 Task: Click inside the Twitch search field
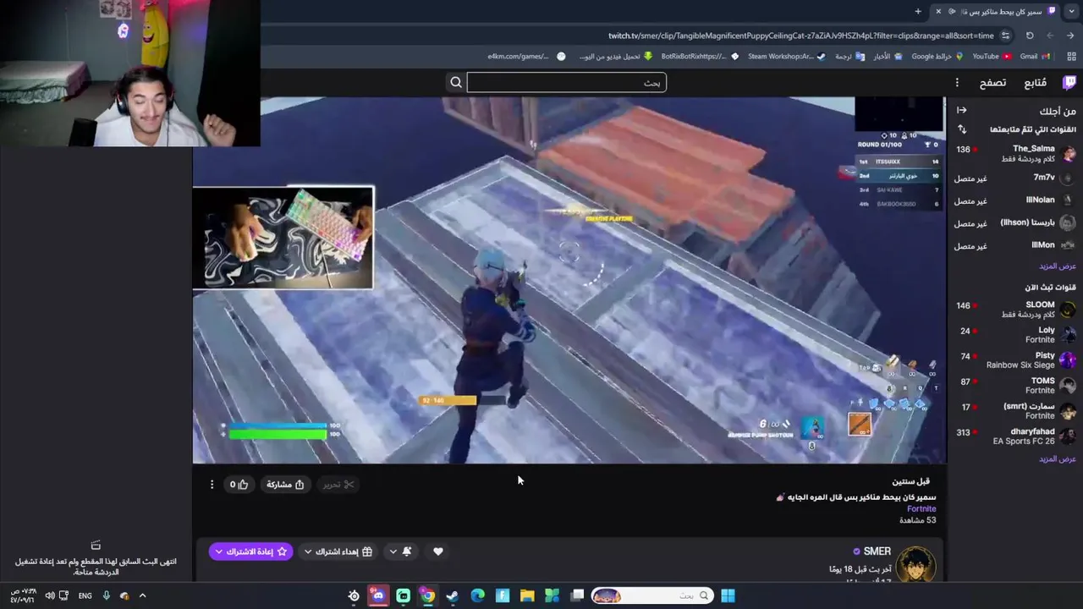pos(566,82)
